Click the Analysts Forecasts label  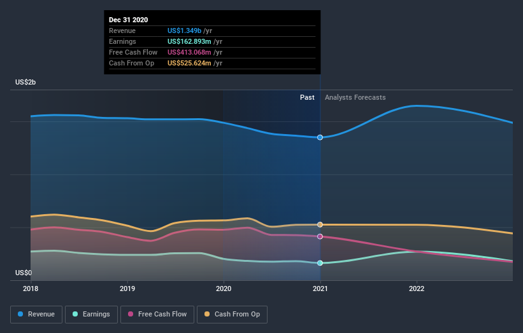tap(355, 97)
